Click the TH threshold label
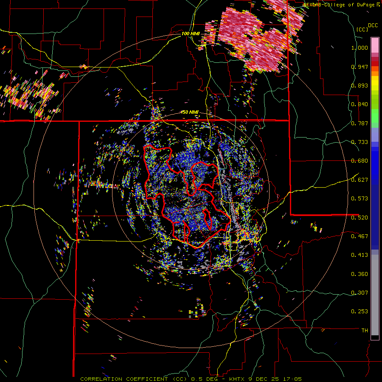Screen dimensions: 382x382 365,331
